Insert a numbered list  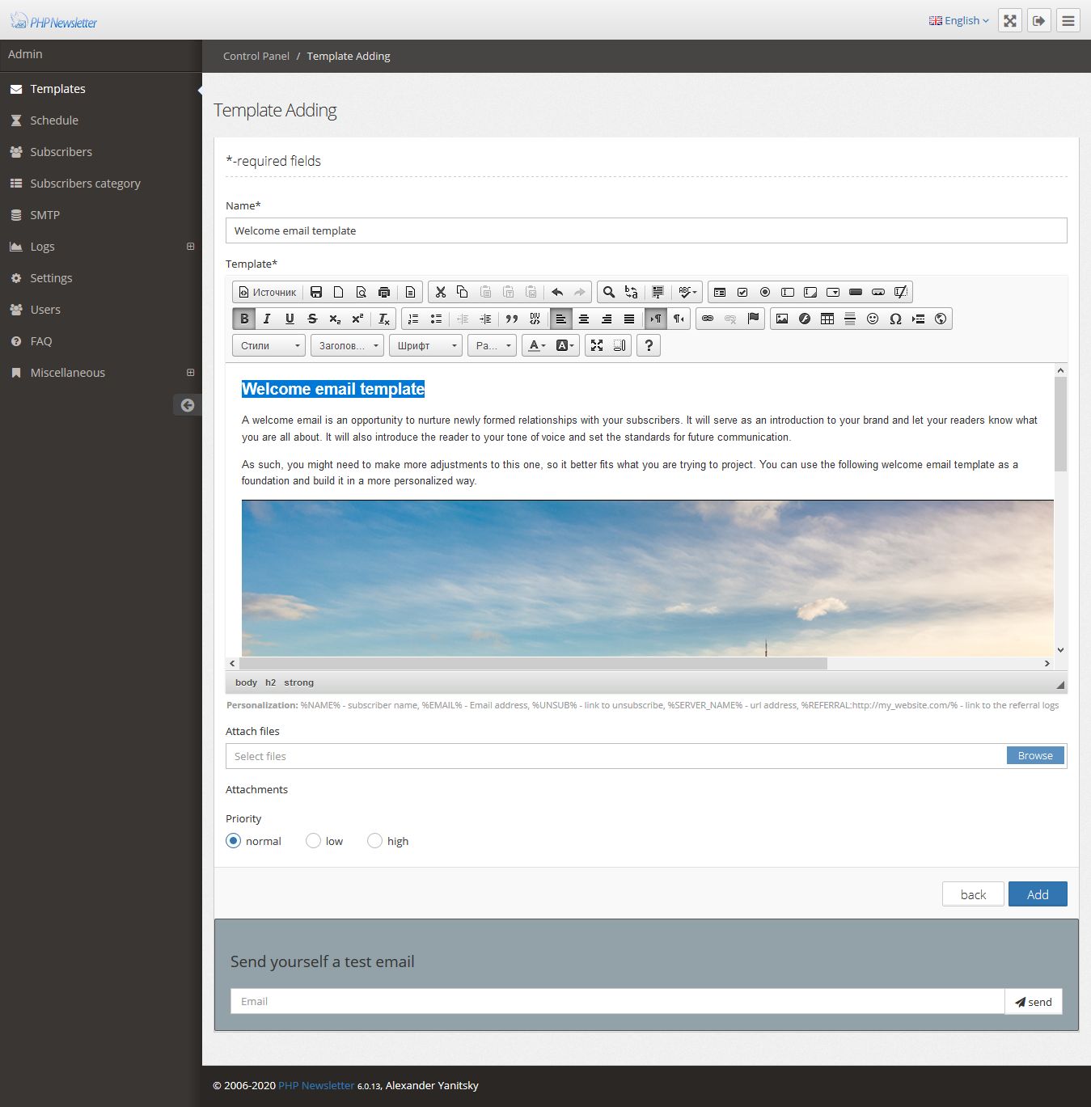(413, 319)
